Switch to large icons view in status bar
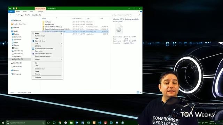This screenshot has height=125, width=223. click(140, 93)
